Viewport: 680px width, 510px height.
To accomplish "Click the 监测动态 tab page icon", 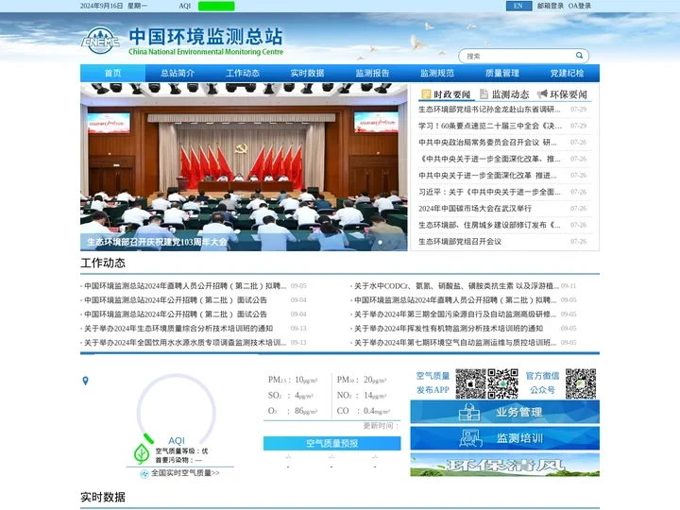I will click(x=484, y=94).
